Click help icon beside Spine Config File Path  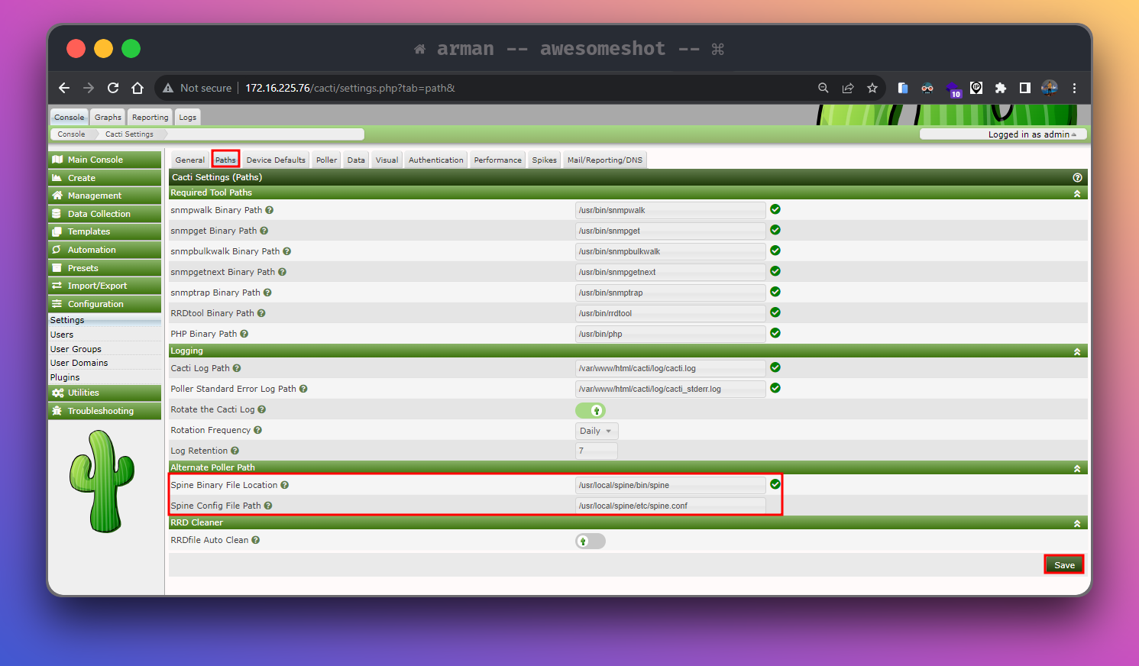pyautogui.click(x=268, y=506)
